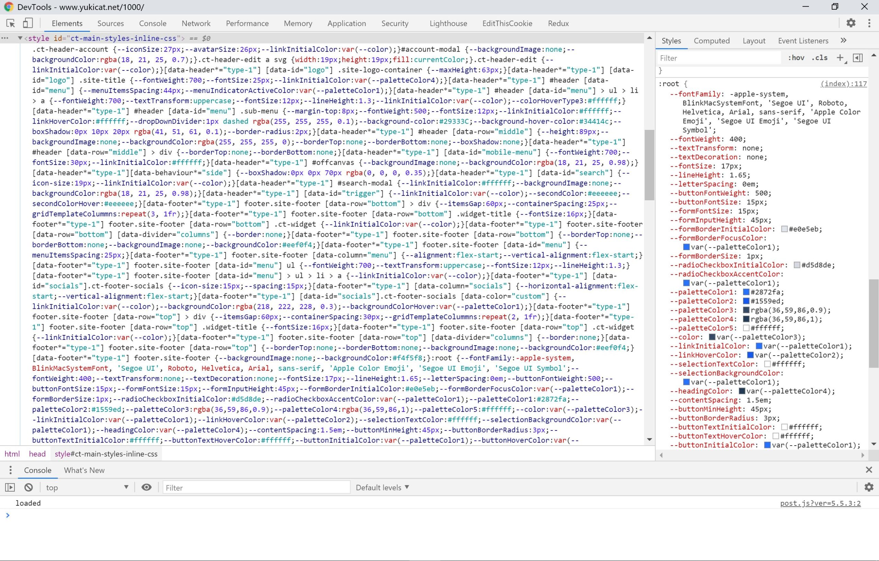Click the new style rule plus icon
879x561 pixels.
(840, 58)
